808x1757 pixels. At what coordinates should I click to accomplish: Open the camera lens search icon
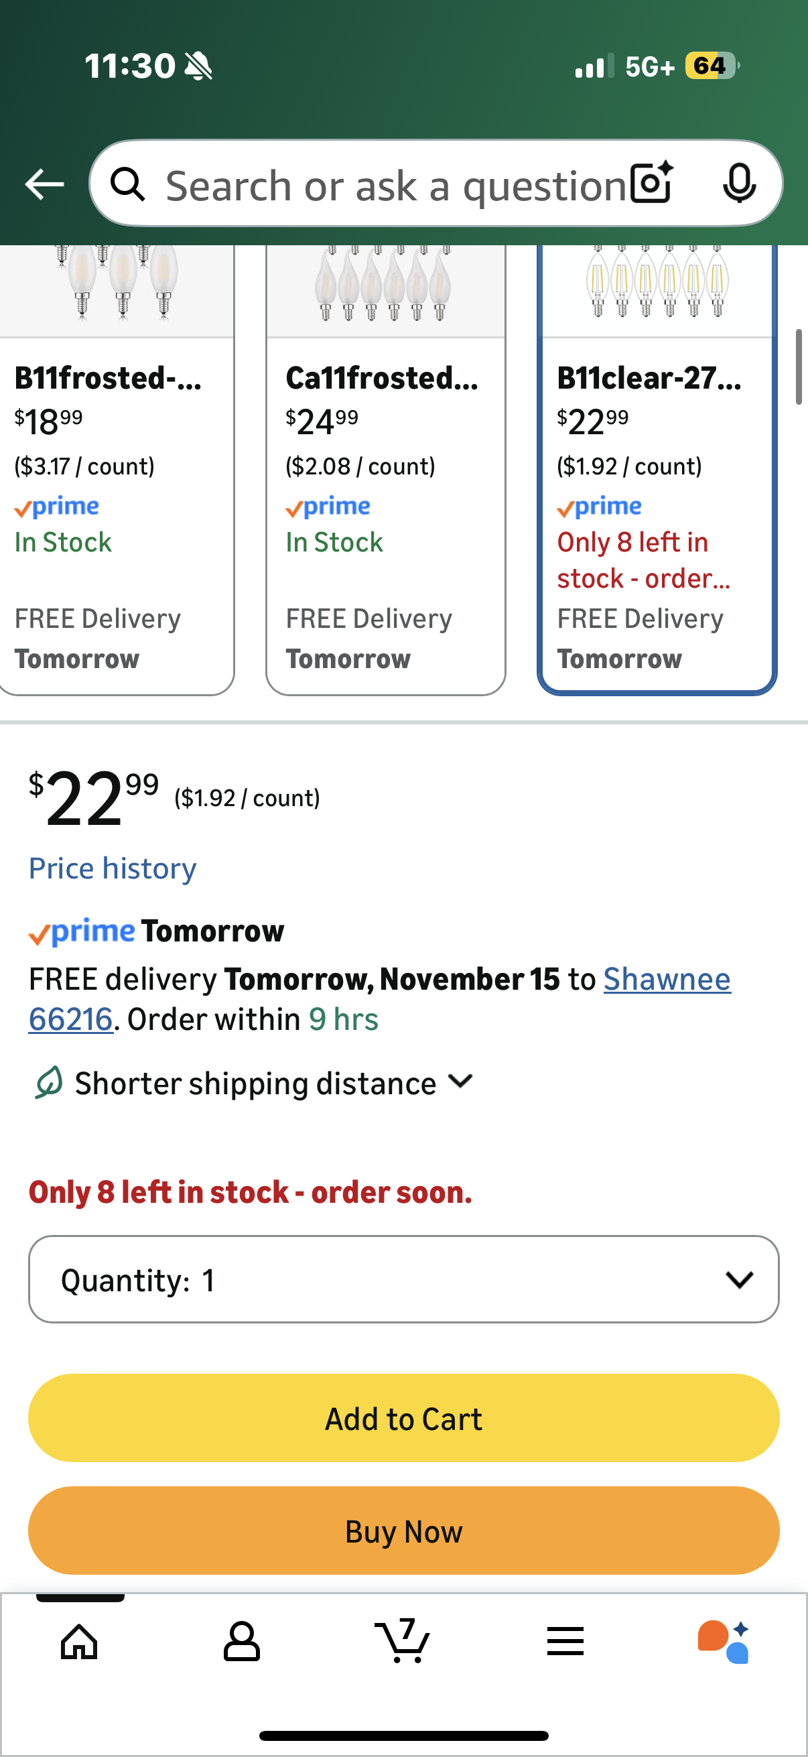(x=652, y=183)
